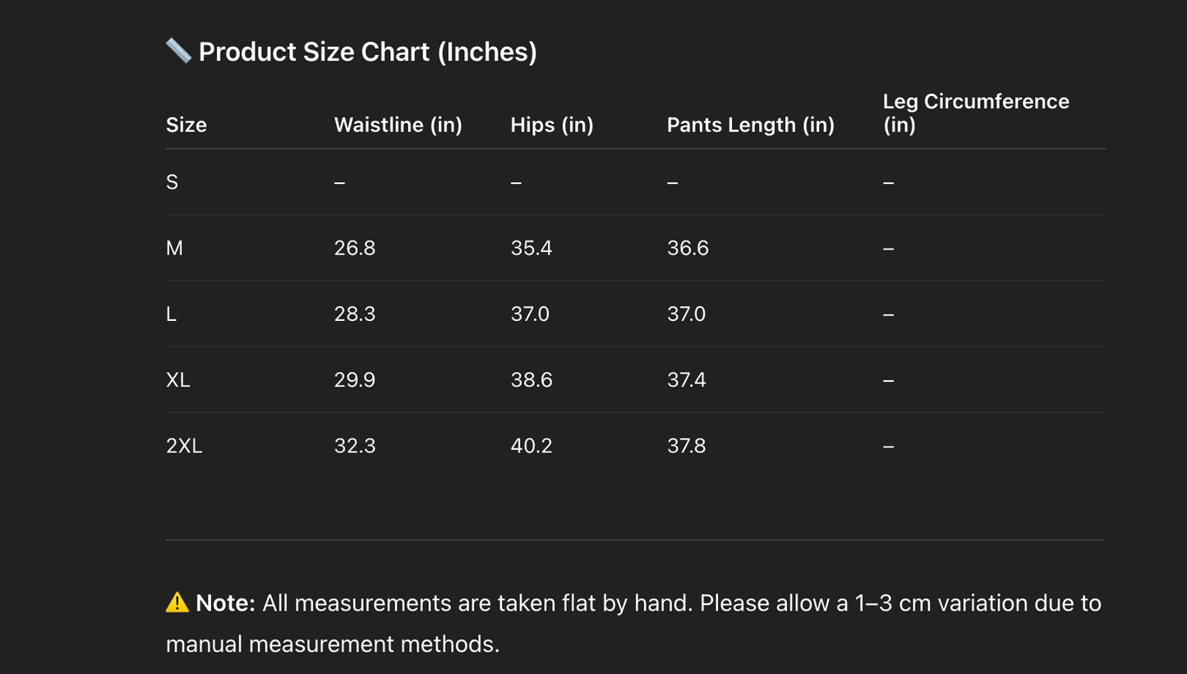Image resolution: width=1187 pixels, height=674 pixels.
Task: Choose the XL size row label
Action: pos(177,380)
